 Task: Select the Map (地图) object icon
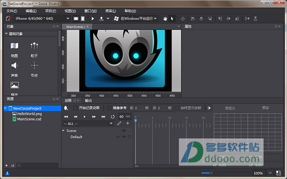point(14,46)
